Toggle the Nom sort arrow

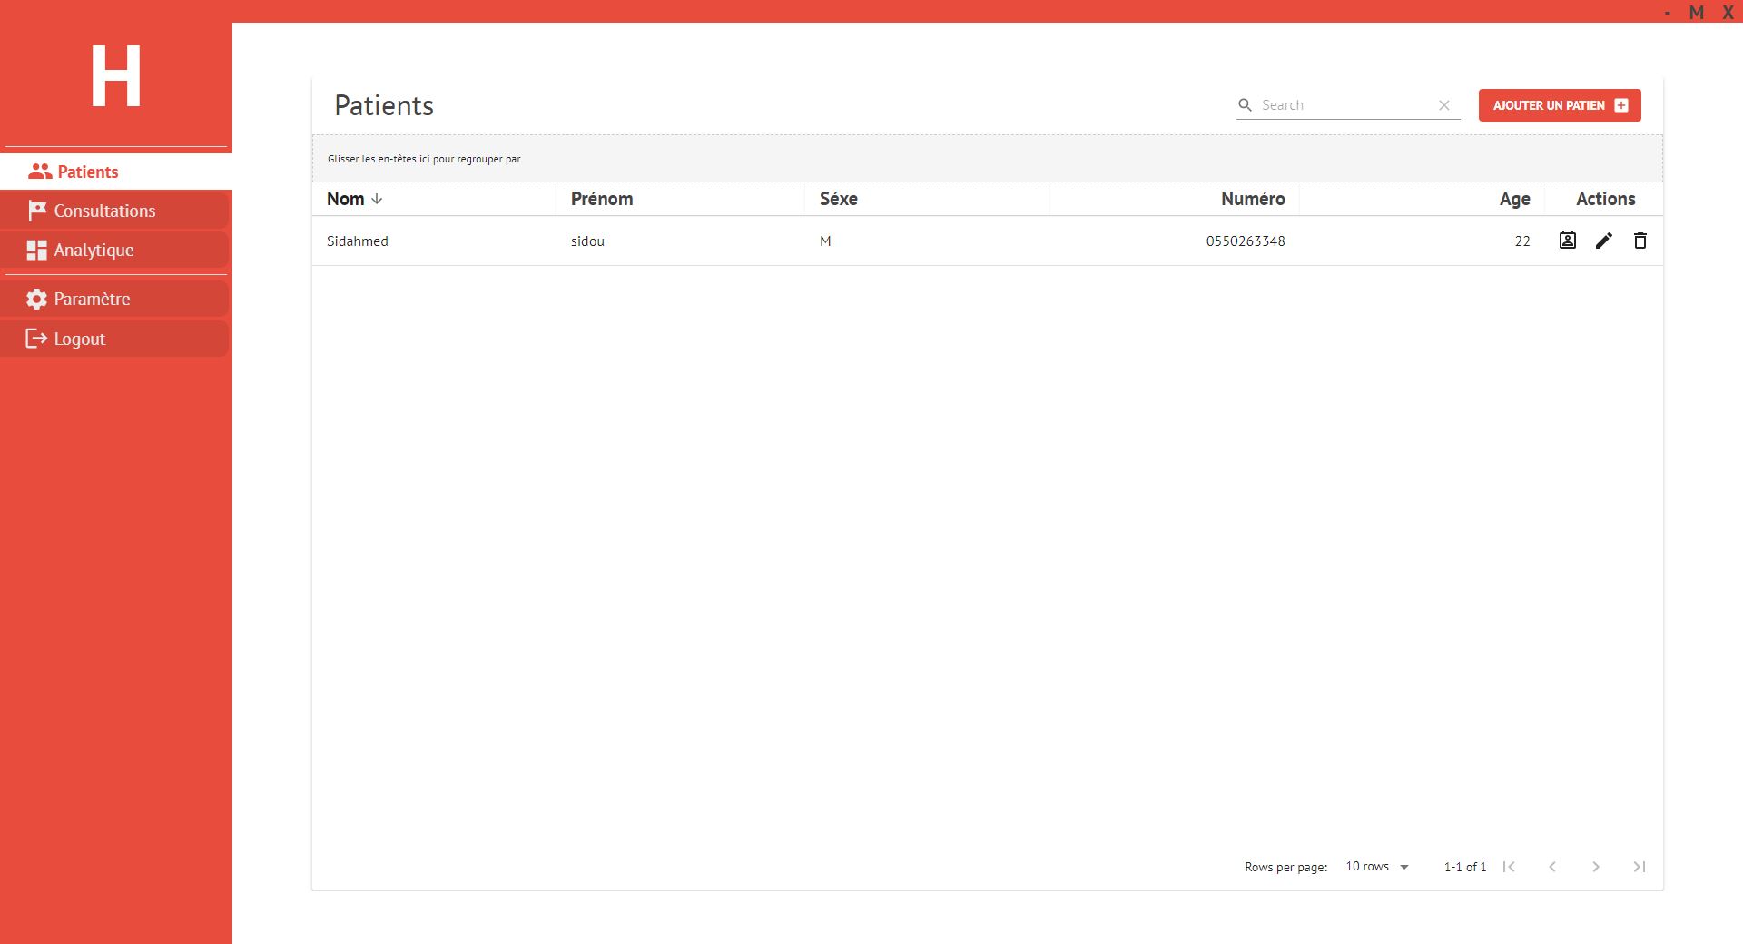coord(377,199)
